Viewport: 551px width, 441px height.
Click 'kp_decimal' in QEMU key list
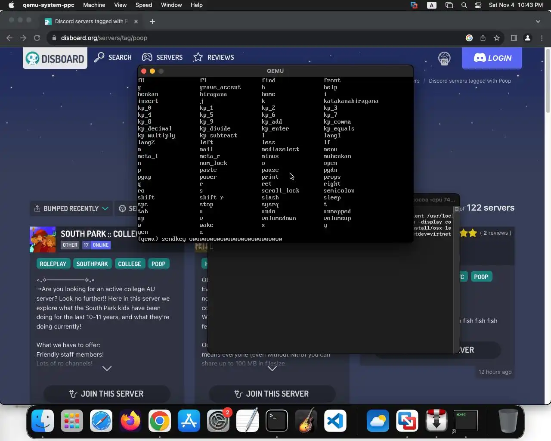pyautogui.click(x=155, y=128)
